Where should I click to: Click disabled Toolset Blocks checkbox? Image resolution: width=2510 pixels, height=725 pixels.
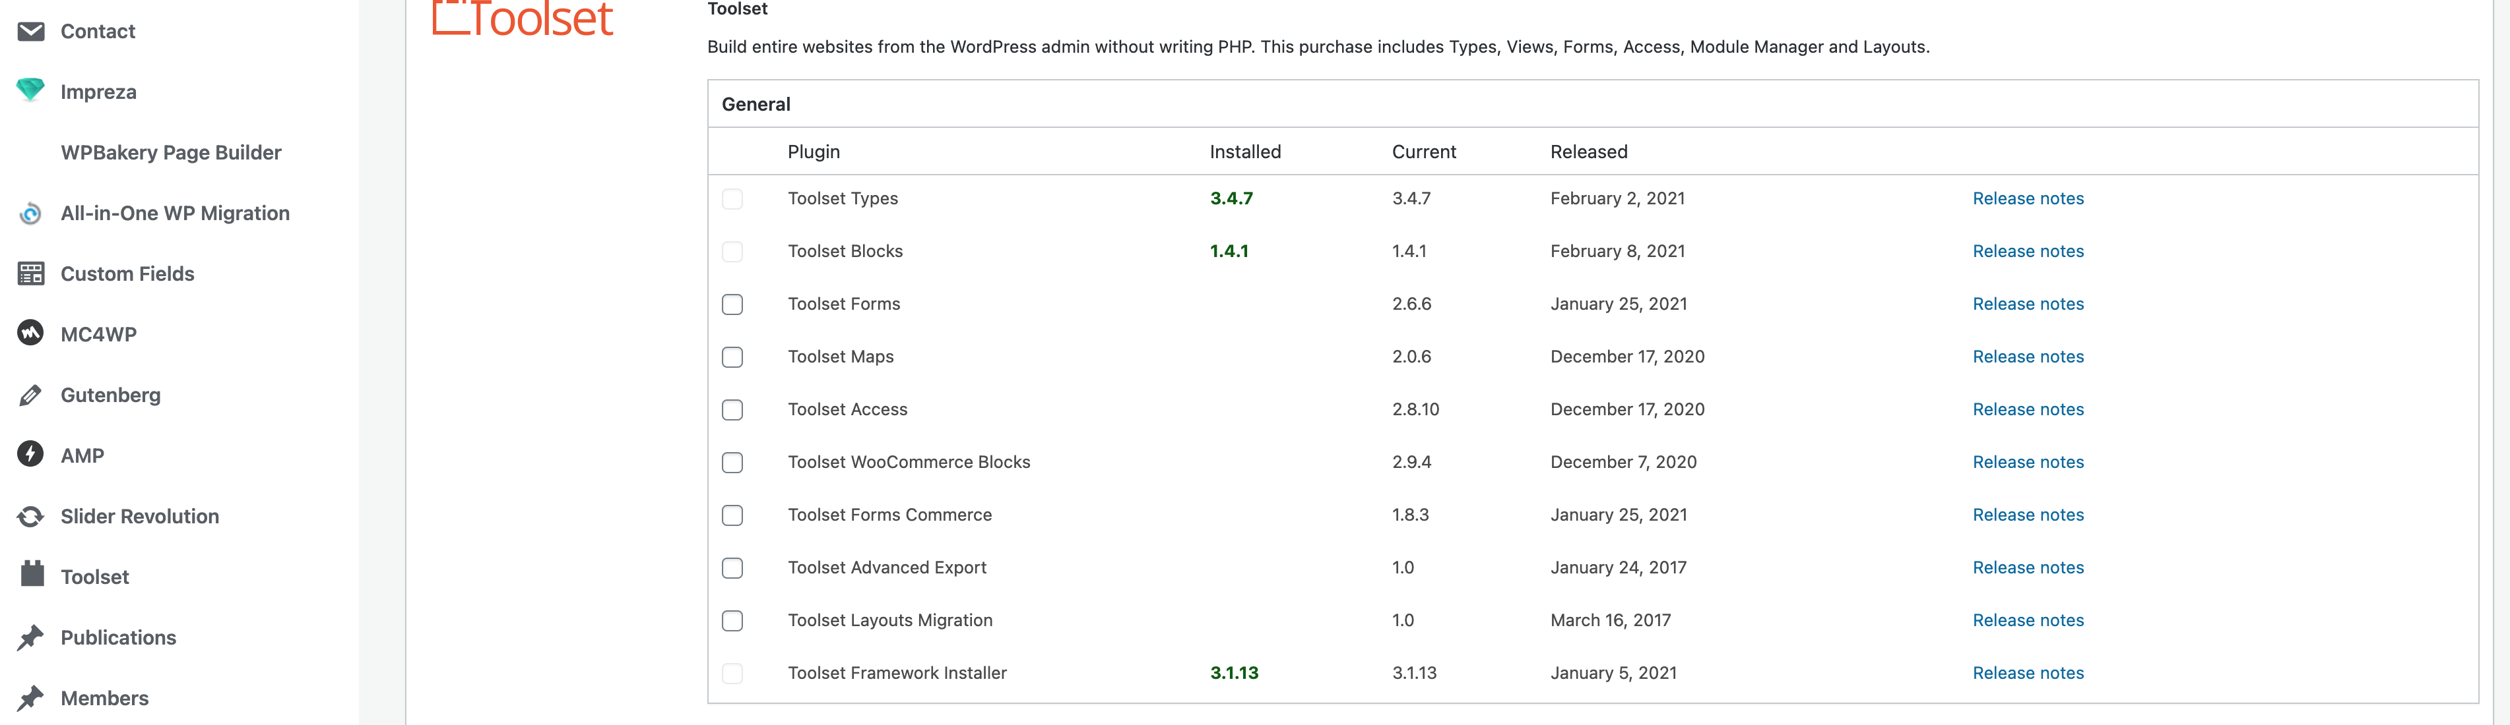pyautogui.click(x=732, y=251)
